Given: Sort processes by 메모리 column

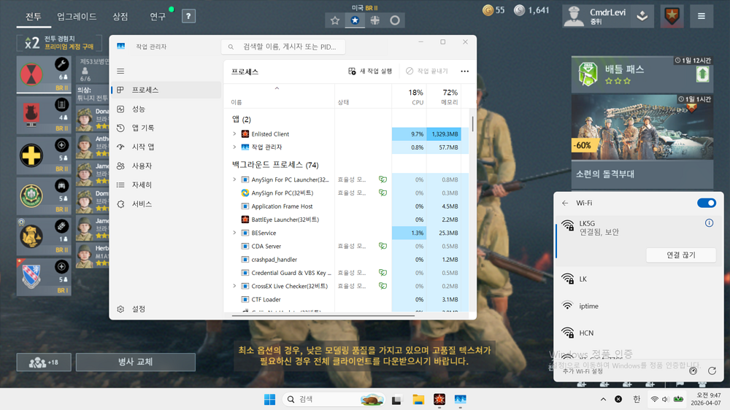Looking at the screenshot, I should [x=444, y=97].
